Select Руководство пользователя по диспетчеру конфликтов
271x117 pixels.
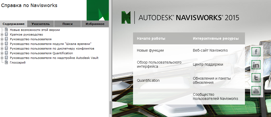click(52, 49)
